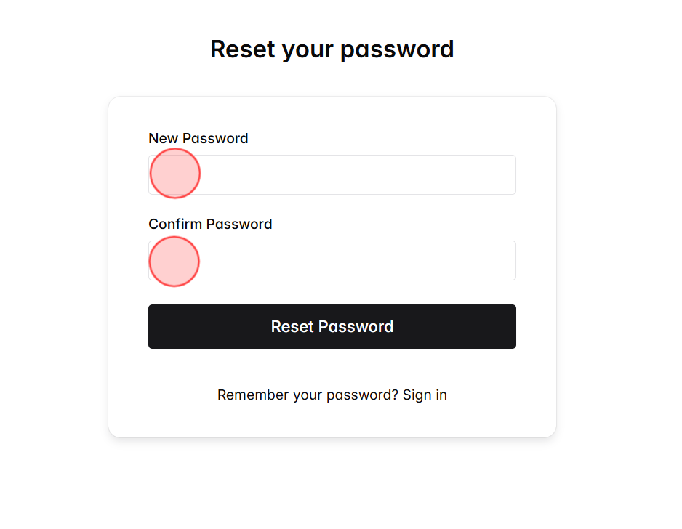This screenshot has height=529, width=682.
Task: Click the Remember your password text
Action: click(305, 395)
